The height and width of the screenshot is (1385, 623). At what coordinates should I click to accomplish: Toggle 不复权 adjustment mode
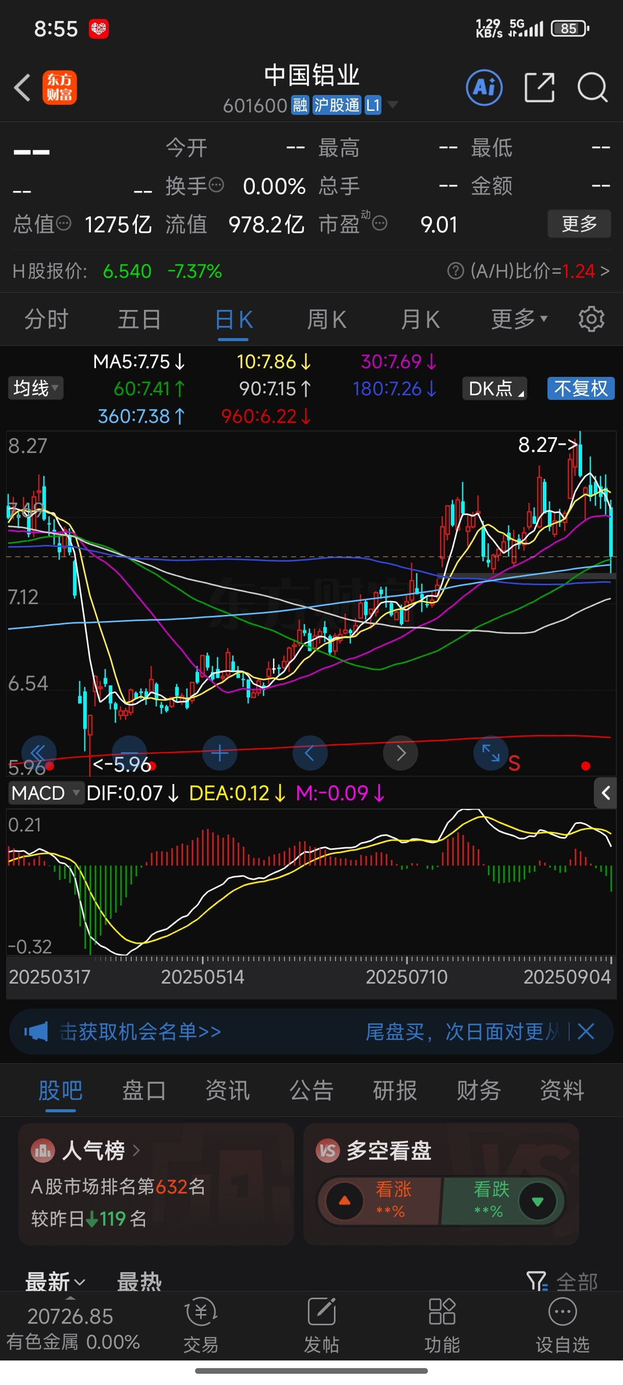tap(581, 388)
